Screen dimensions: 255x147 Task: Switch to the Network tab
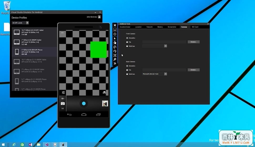150,27
